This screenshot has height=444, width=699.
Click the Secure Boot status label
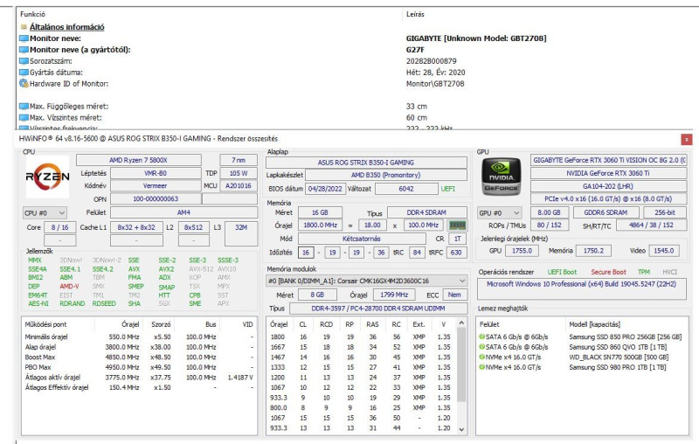pos(608,272)
